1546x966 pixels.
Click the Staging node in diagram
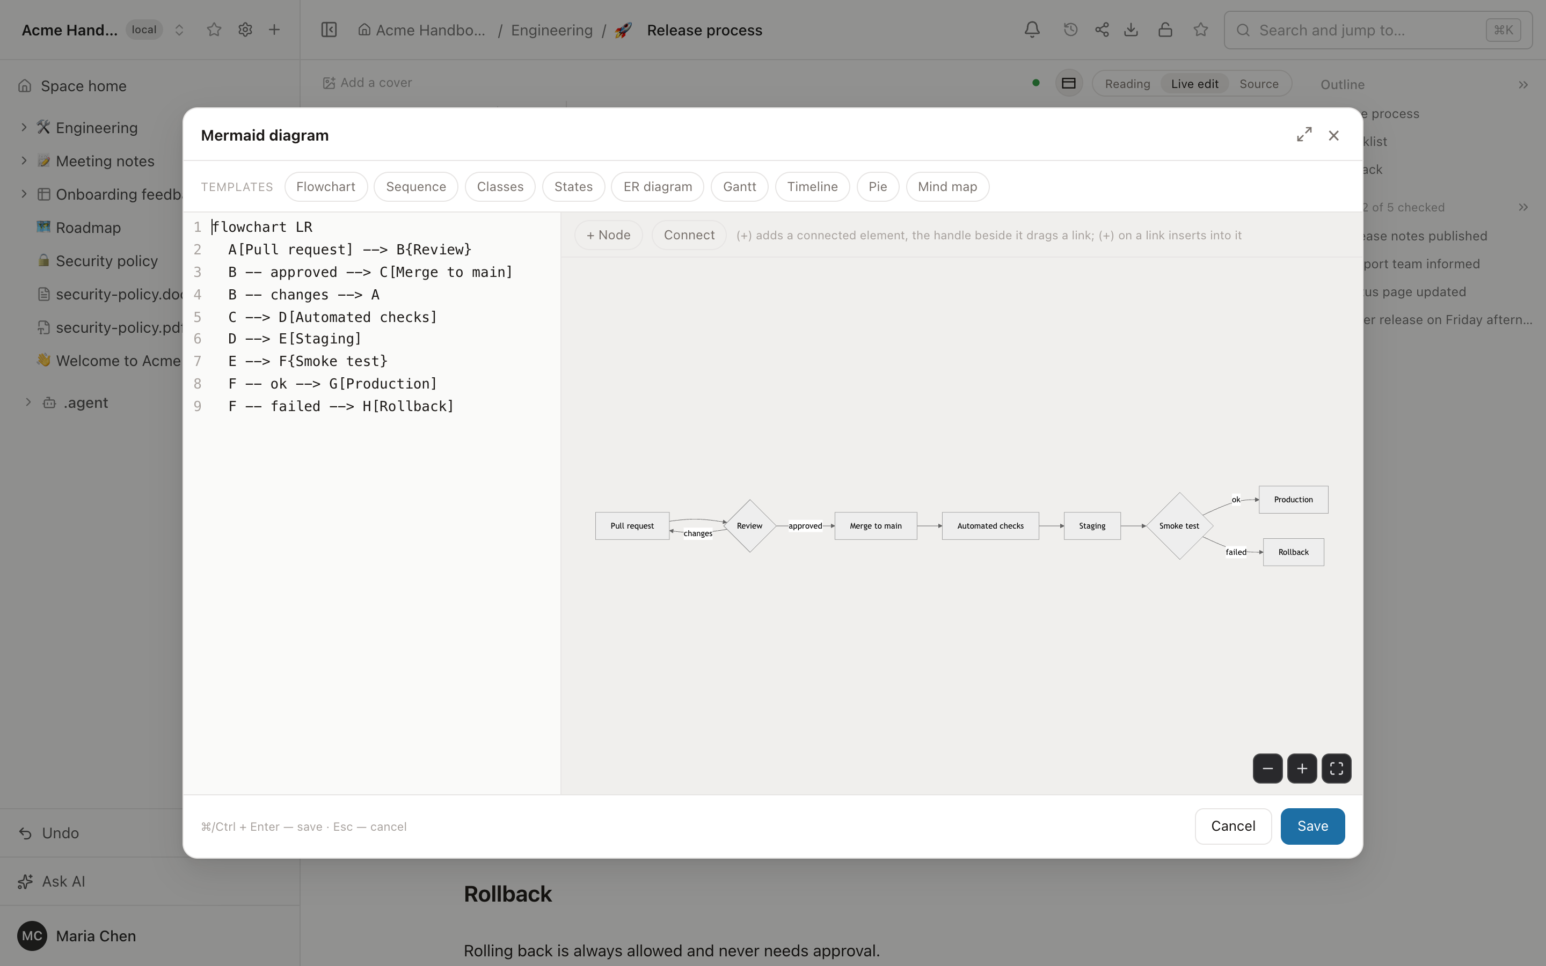point(1092,526)
